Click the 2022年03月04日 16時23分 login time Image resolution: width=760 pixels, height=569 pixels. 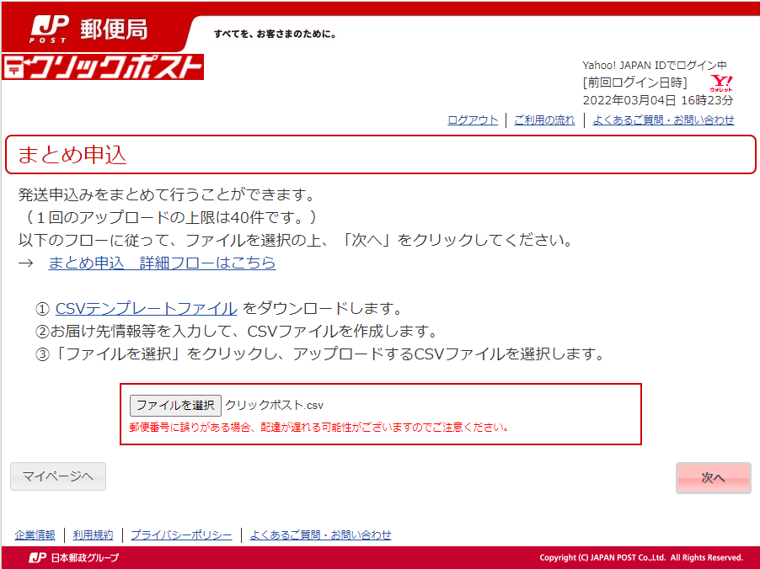(658, 100)
